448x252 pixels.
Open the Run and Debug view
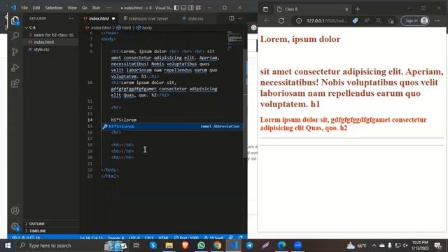click(x=15, y=68)
